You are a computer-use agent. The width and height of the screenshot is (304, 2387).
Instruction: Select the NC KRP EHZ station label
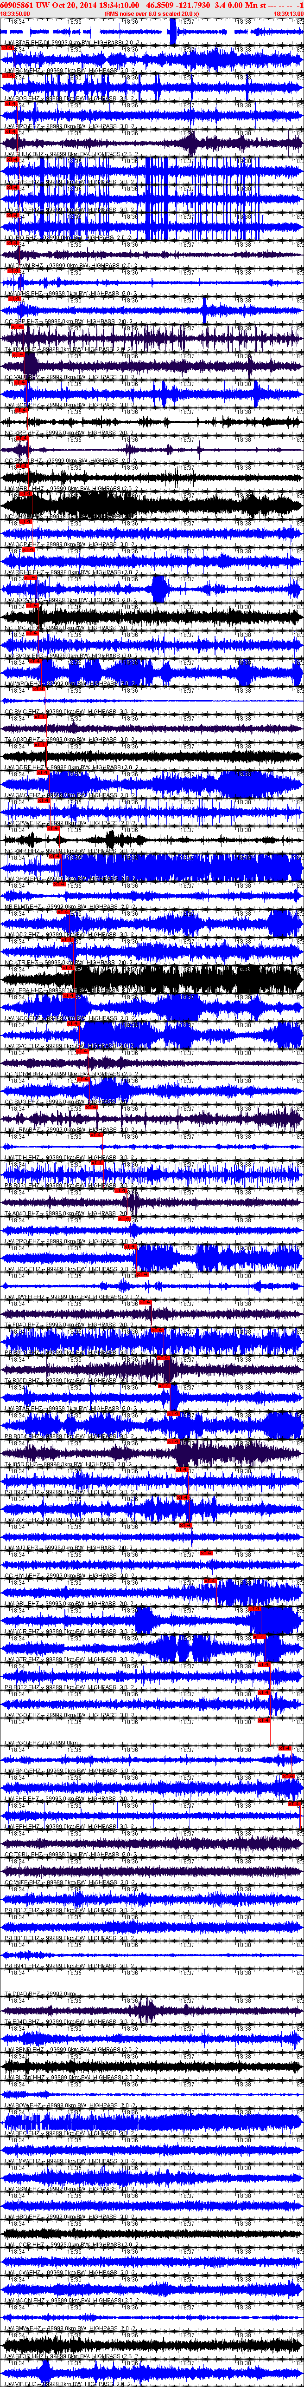click(22, 432)
